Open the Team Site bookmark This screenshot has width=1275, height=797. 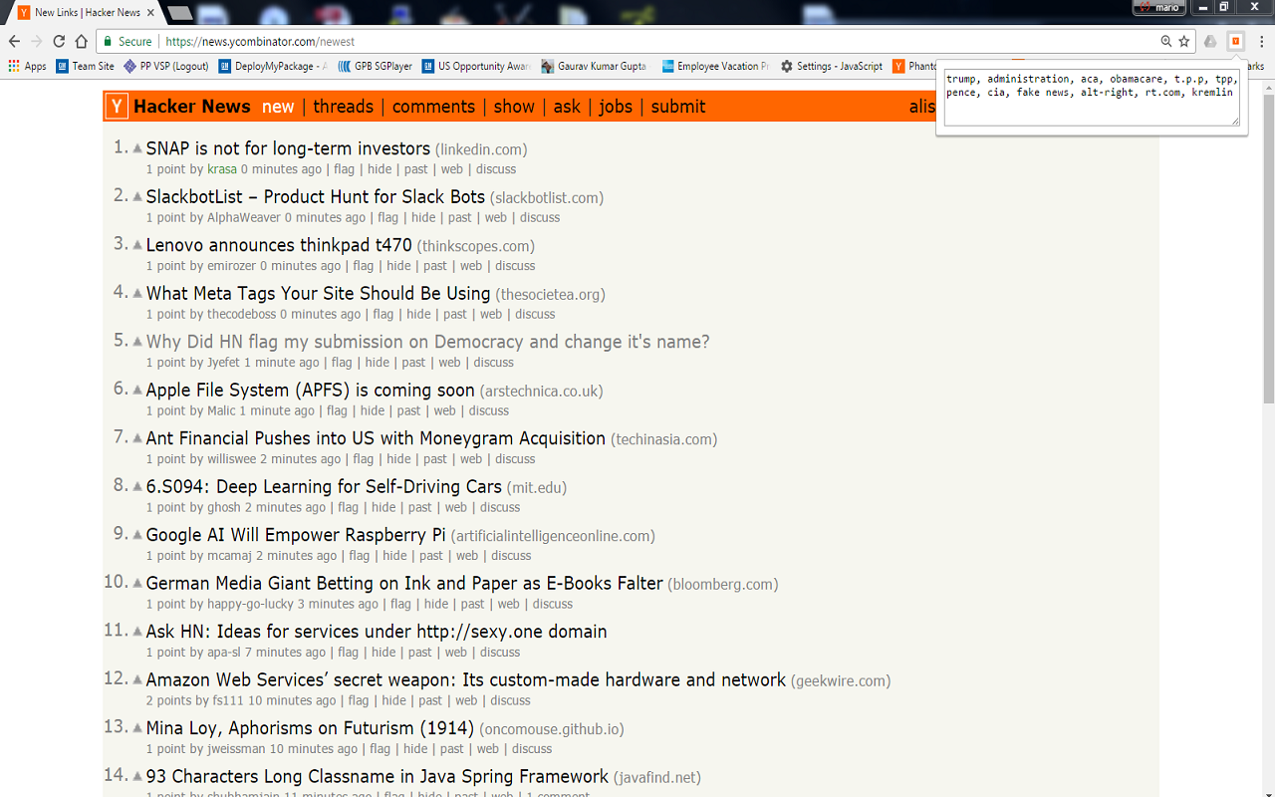click(86, 66)
